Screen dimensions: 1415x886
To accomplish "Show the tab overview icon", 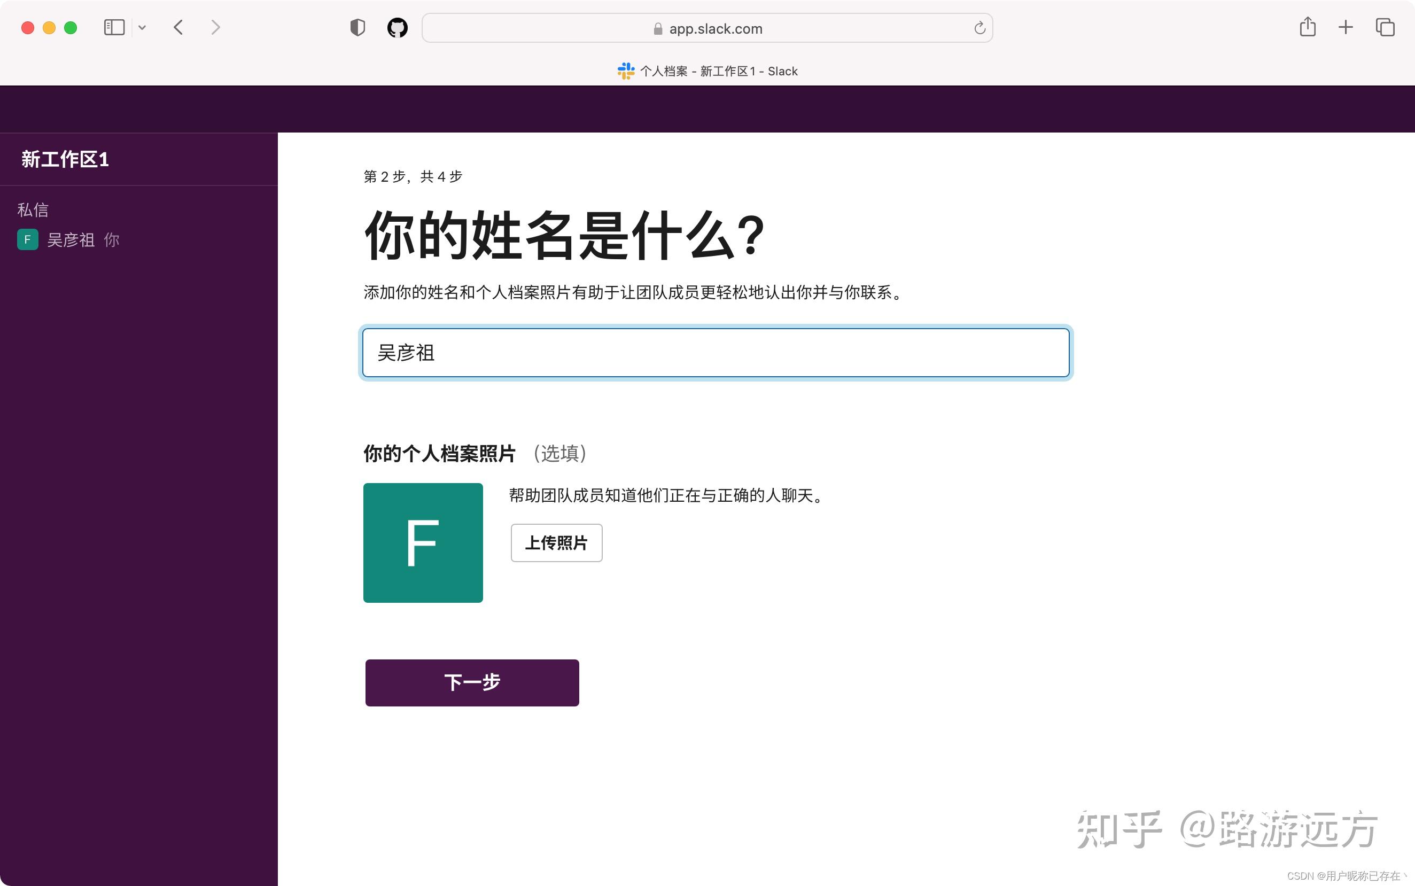I will [x=1385, y=28].
